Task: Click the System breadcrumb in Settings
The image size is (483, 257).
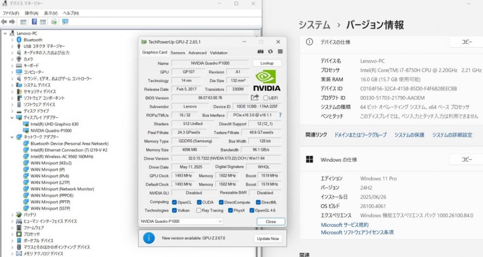Action: click(x=314, y=25)
